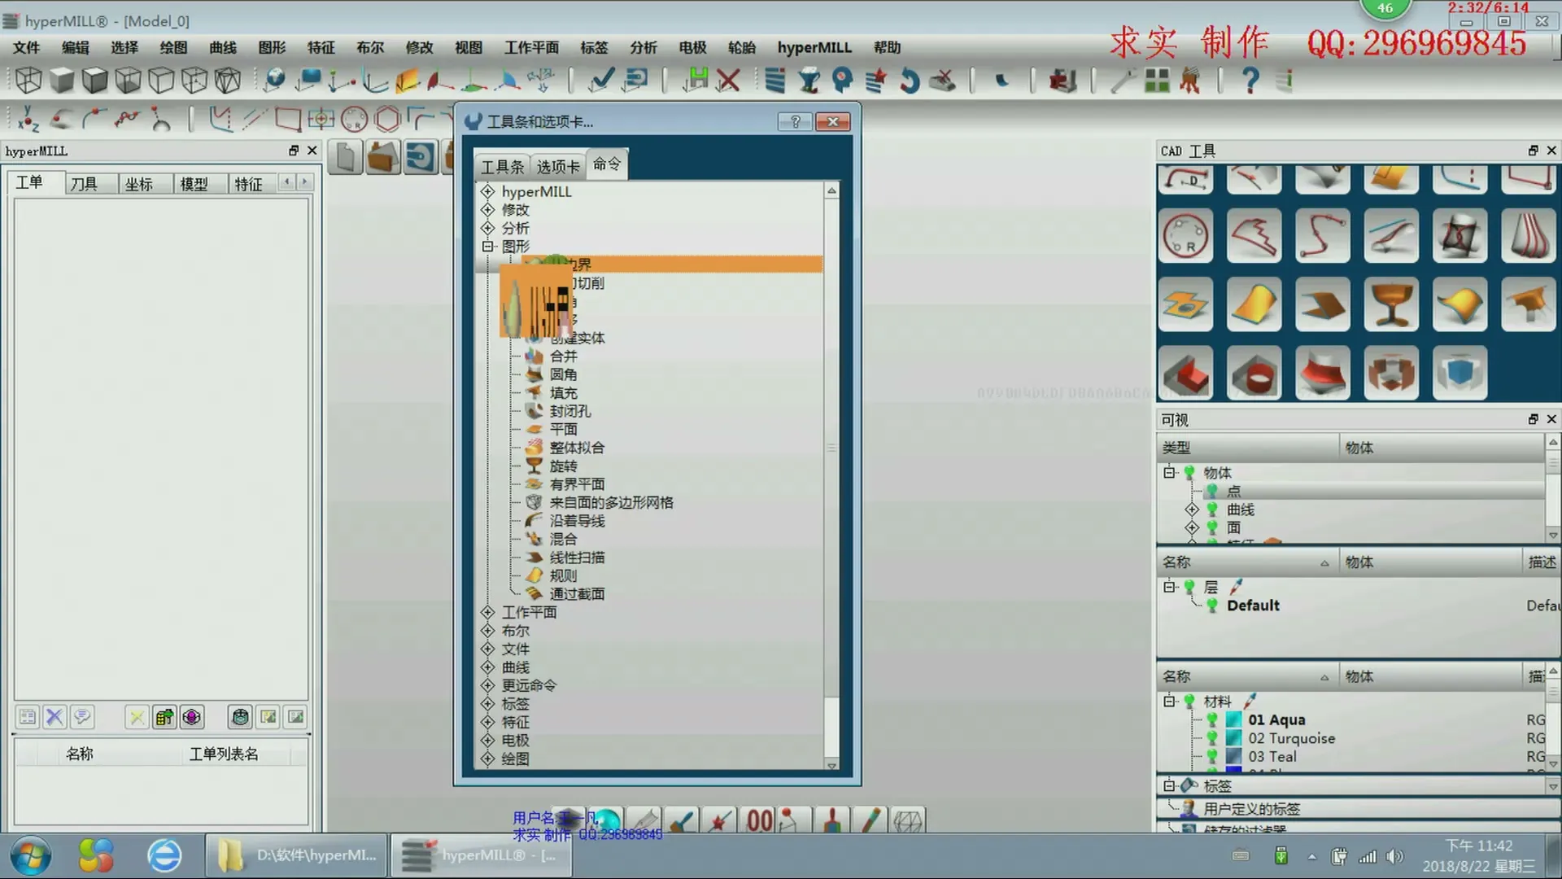Select the circle-with-radius icon in CAD tools
The height and width of the screenshot is (879, 1562).
(x=1185, y=236)
